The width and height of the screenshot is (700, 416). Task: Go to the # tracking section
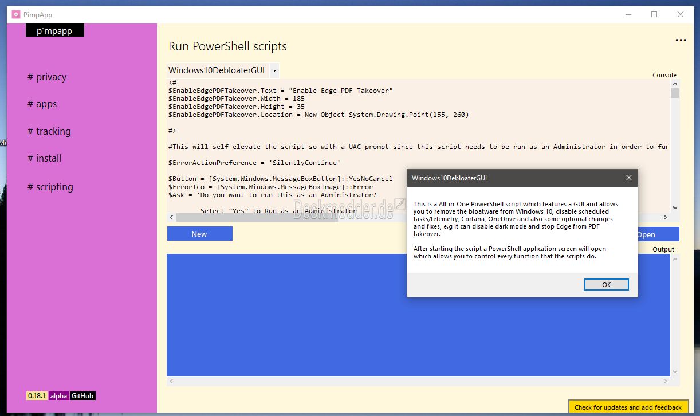pos(49,131)
